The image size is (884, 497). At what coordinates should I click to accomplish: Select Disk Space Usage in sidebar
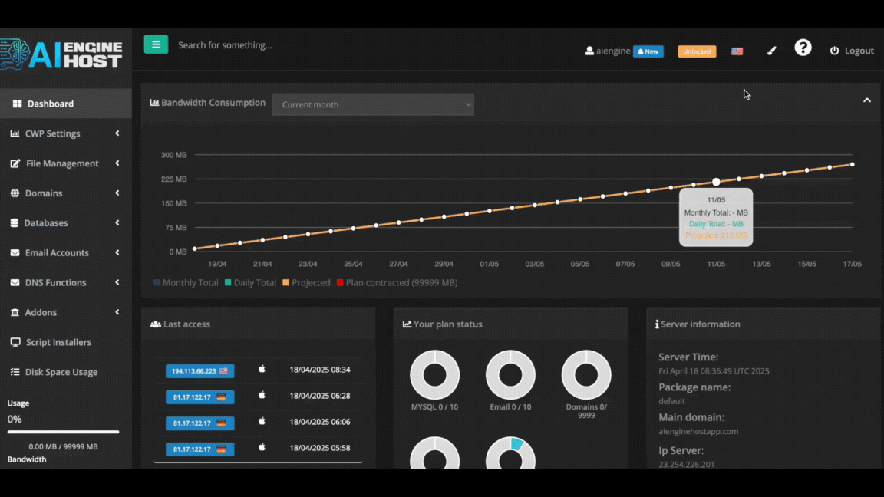pyautogui.click(x=61, y=372)
